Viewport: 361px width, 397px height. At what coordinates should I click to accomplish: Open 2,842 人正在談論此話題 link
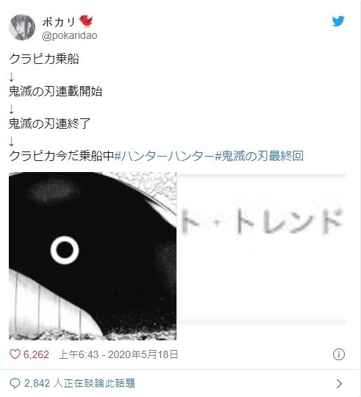click(79, 383)
